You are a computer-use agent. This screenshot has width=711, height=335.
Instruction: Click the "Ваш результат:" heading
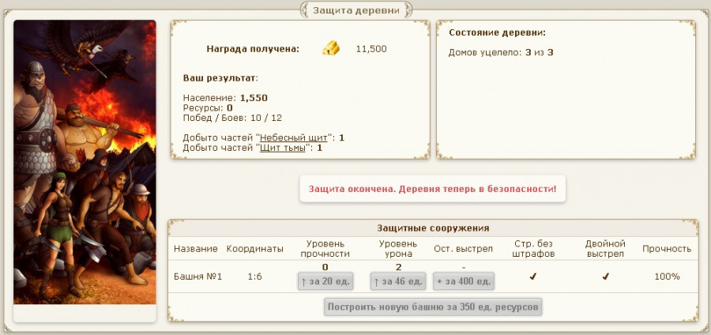pyautogui.click(x=220, y=78)
